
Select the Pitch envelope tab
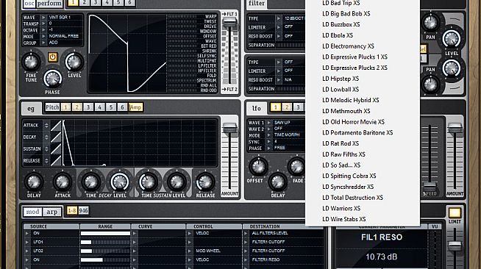click(52, 107)
